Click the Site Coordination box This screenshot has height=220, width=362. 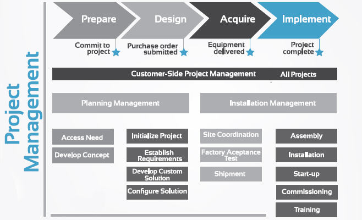click(x=231, y=135)
